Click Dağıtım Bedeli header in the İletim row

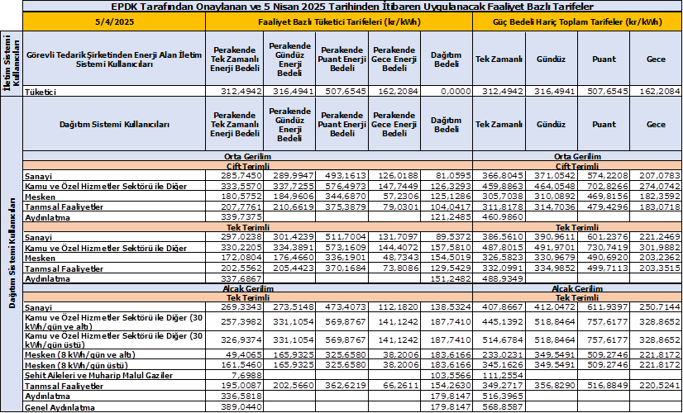pos(447,58)
